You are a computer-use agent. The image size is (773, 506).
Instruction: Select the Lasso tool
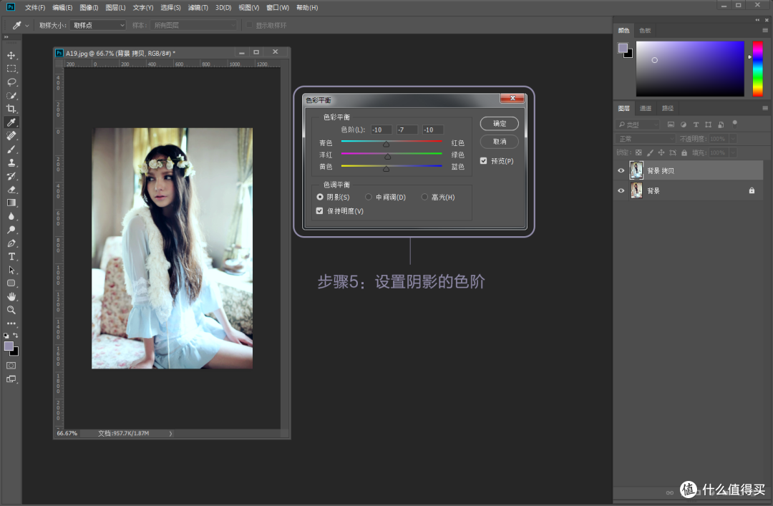(x=11, y=82)
